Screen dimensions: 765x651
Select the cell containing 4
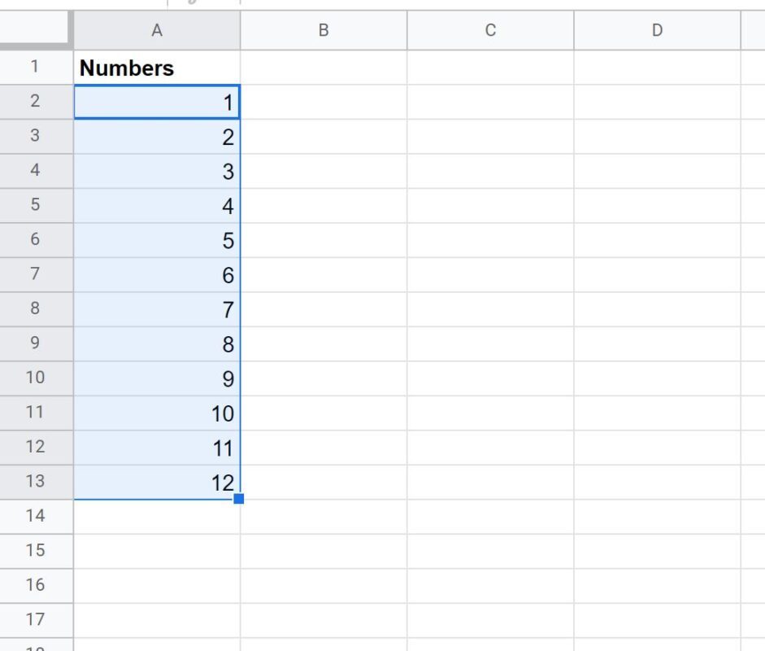coord(157,206)
